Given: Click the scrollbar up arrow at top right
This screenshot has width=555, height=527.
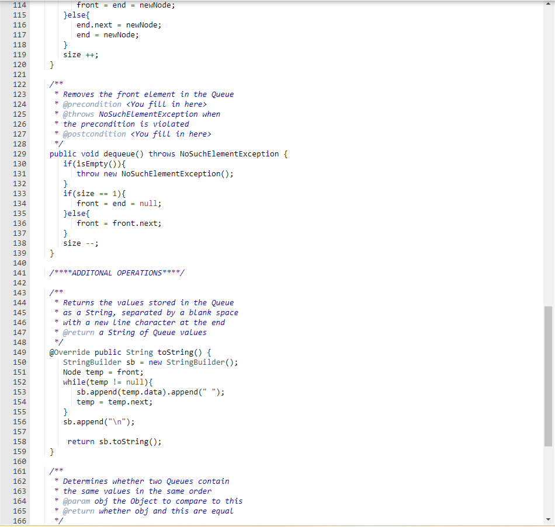Looking at the screenshot, I should pyautogui.click(x=550, y=4).
